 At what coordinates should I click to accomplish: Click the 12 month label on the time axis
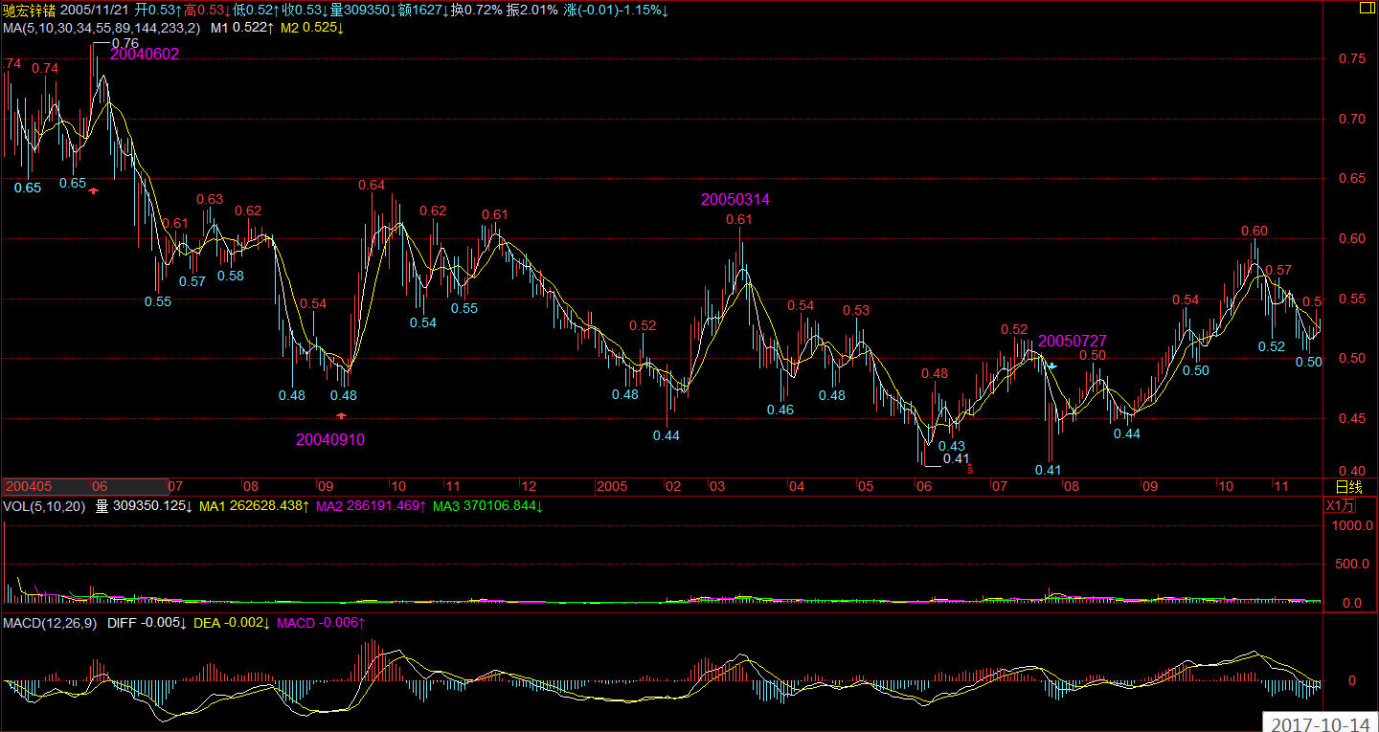(x=528, y=486)
